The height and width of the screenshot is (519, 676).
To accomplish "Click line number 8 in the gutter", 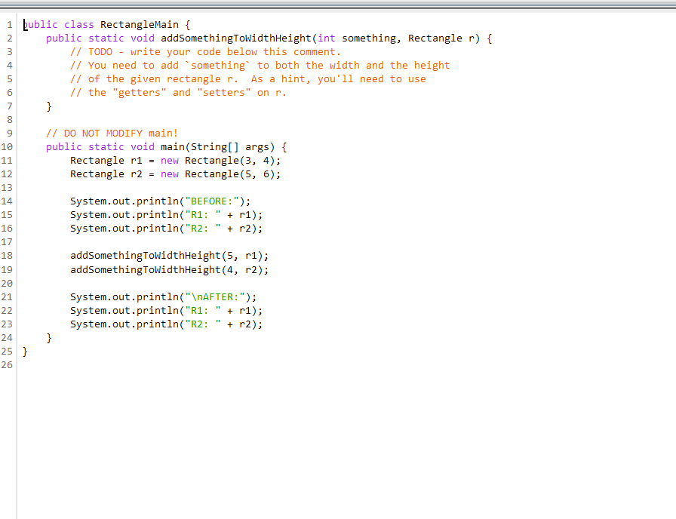I will [10, 120].
